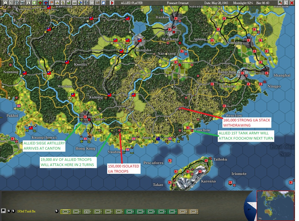Toggle the black flag icon at bottom left

(3, 211)
